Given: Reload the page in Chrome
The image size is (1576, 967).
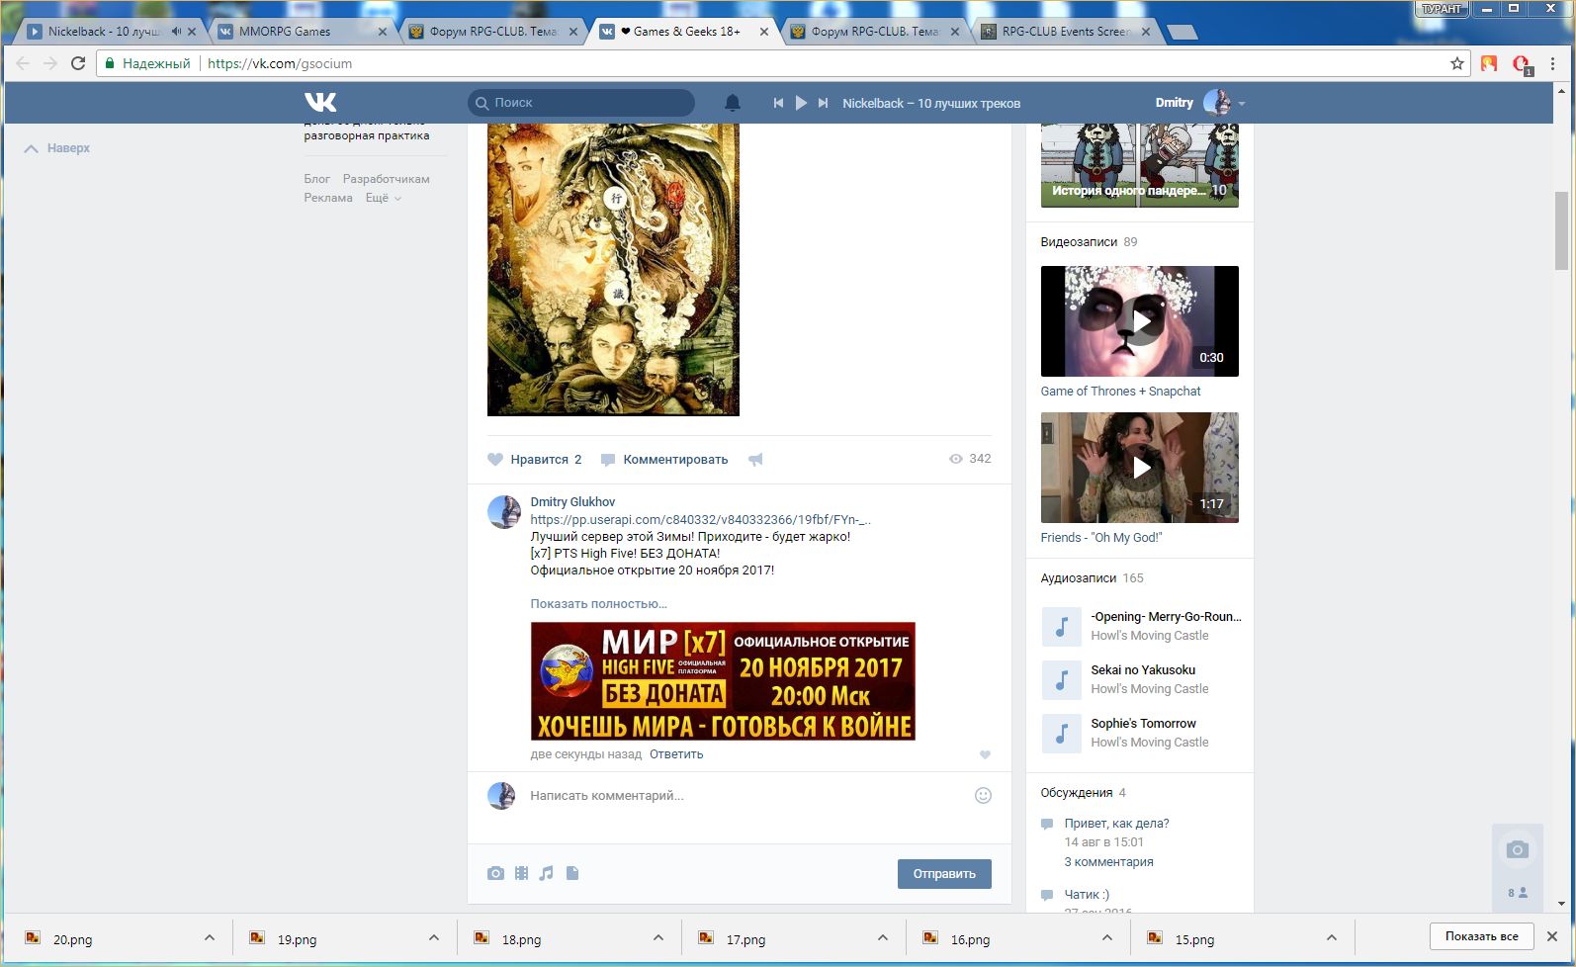Looking at the screenshot, I should (x=78, y=63).
